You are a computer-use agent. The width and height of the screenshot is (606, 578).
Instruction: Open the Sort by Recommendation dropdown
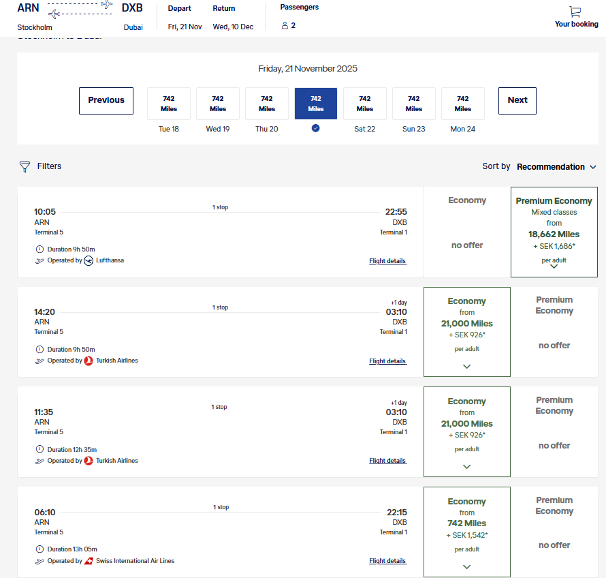click(x=556, y=167)
